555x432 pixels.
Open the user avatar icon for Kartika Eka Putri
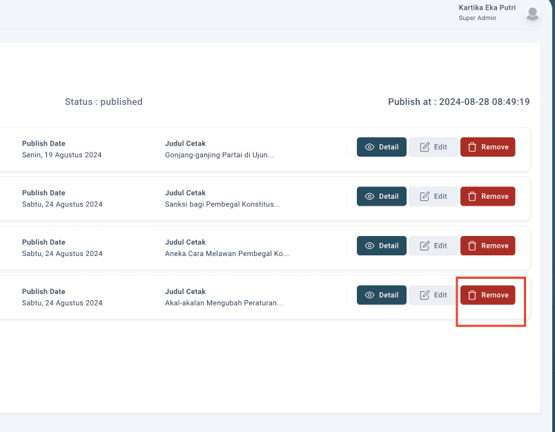pyautogui.click(x=532, y=13)
